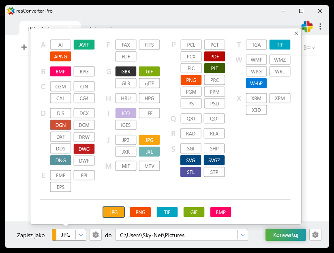This screenshot has height=253, width=334.
Task: Choose the APNG format
Action: click(x=60, y=56)
